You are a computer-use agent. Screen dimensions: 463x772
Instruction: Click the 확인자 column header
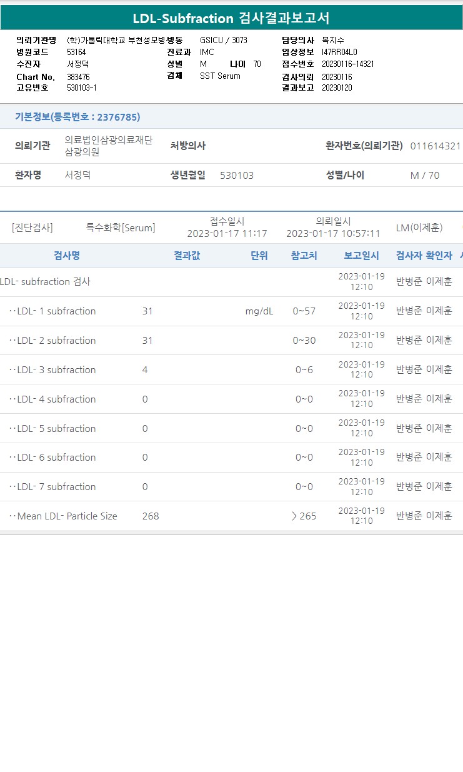point(439,256)
